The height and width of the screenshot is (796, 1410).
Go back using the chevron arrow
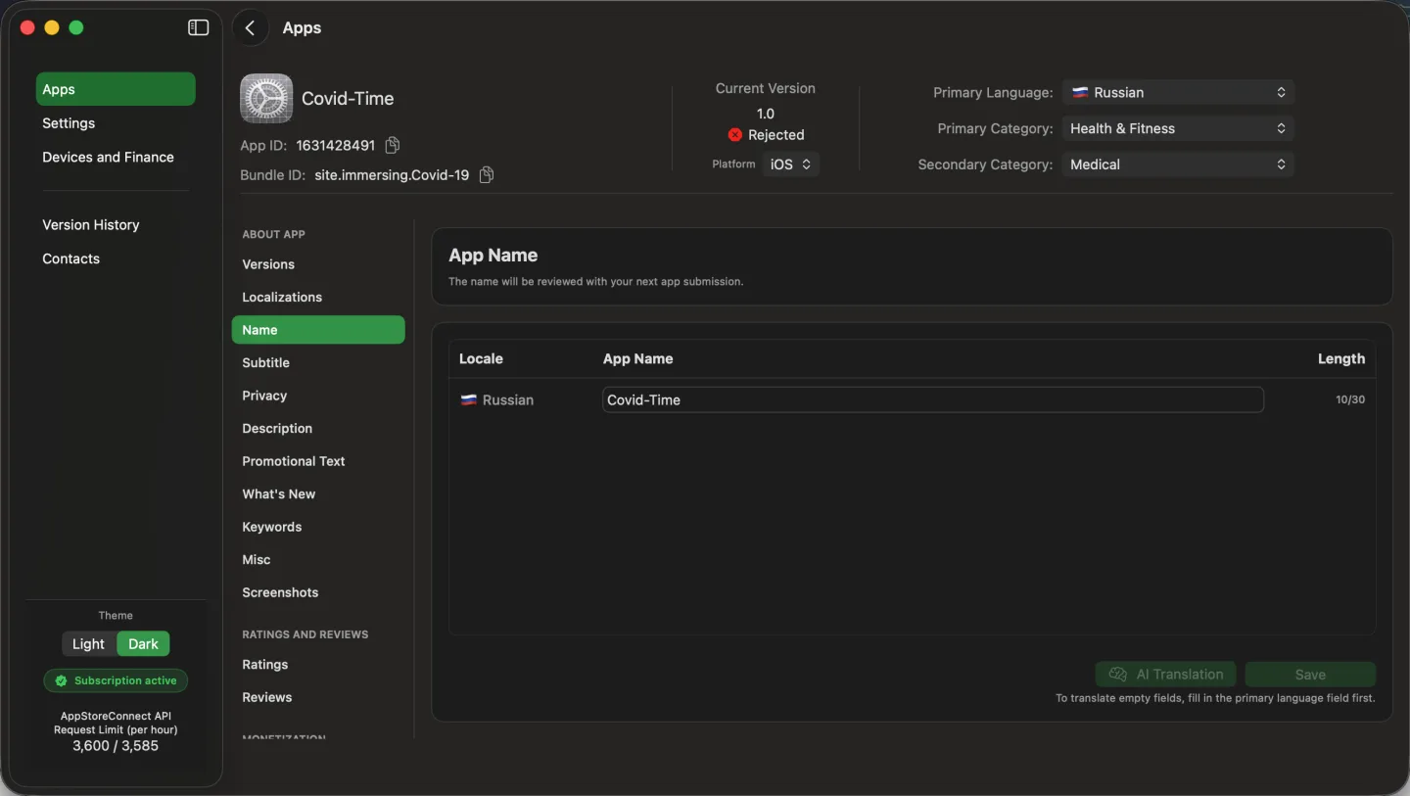[x=251, y=27]
